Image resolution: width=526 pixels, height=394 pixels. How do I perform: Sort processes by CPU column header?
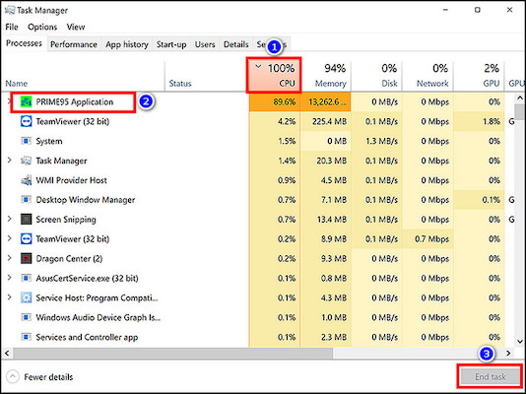(x=274, y=76)
